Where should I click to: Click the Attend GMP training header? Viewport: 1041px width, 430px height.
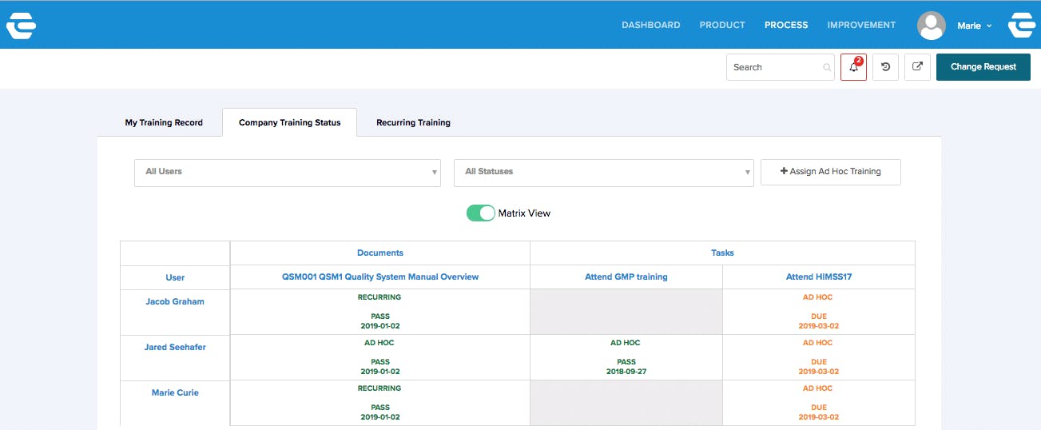tap(626, 277)
